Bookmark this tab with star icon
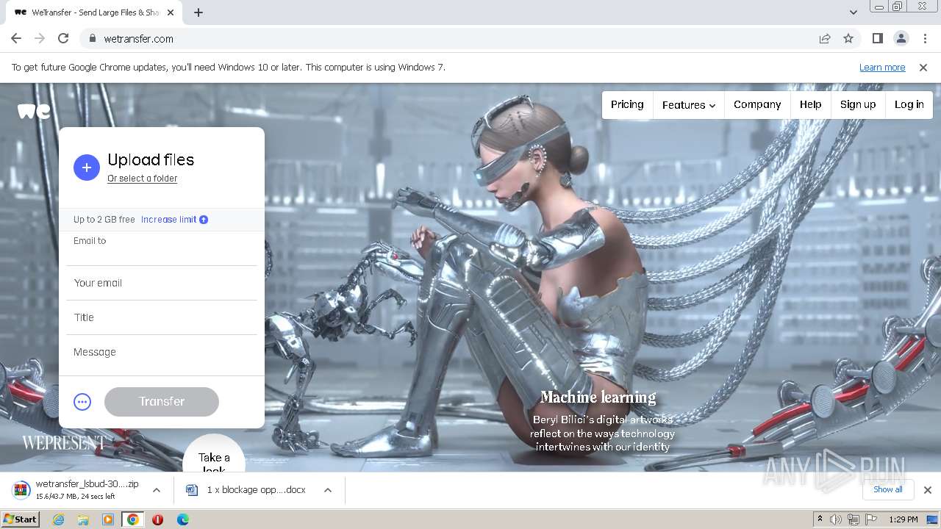 pyautogui.click(x=848, y=38)
